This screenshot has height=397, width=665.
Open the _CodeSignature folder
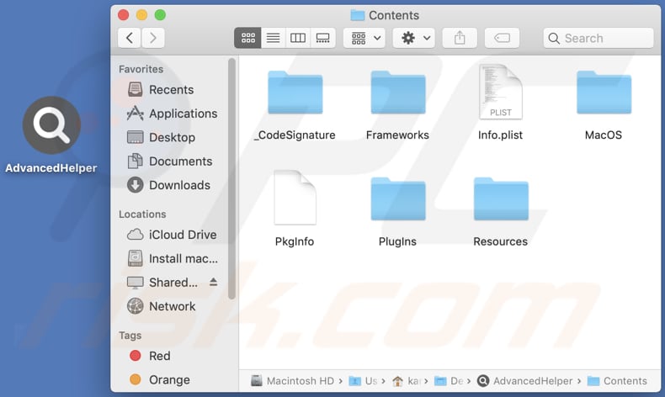(295, 93)
